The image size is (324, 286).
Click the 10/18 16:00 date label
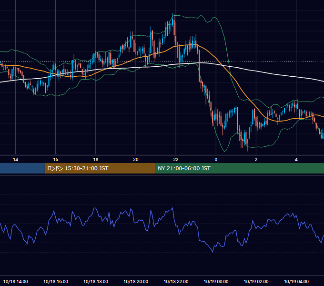[x=56, y=281]
